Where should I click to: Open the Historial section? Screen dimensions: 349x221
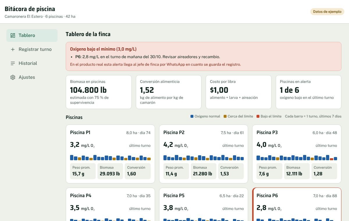point(32,63)
